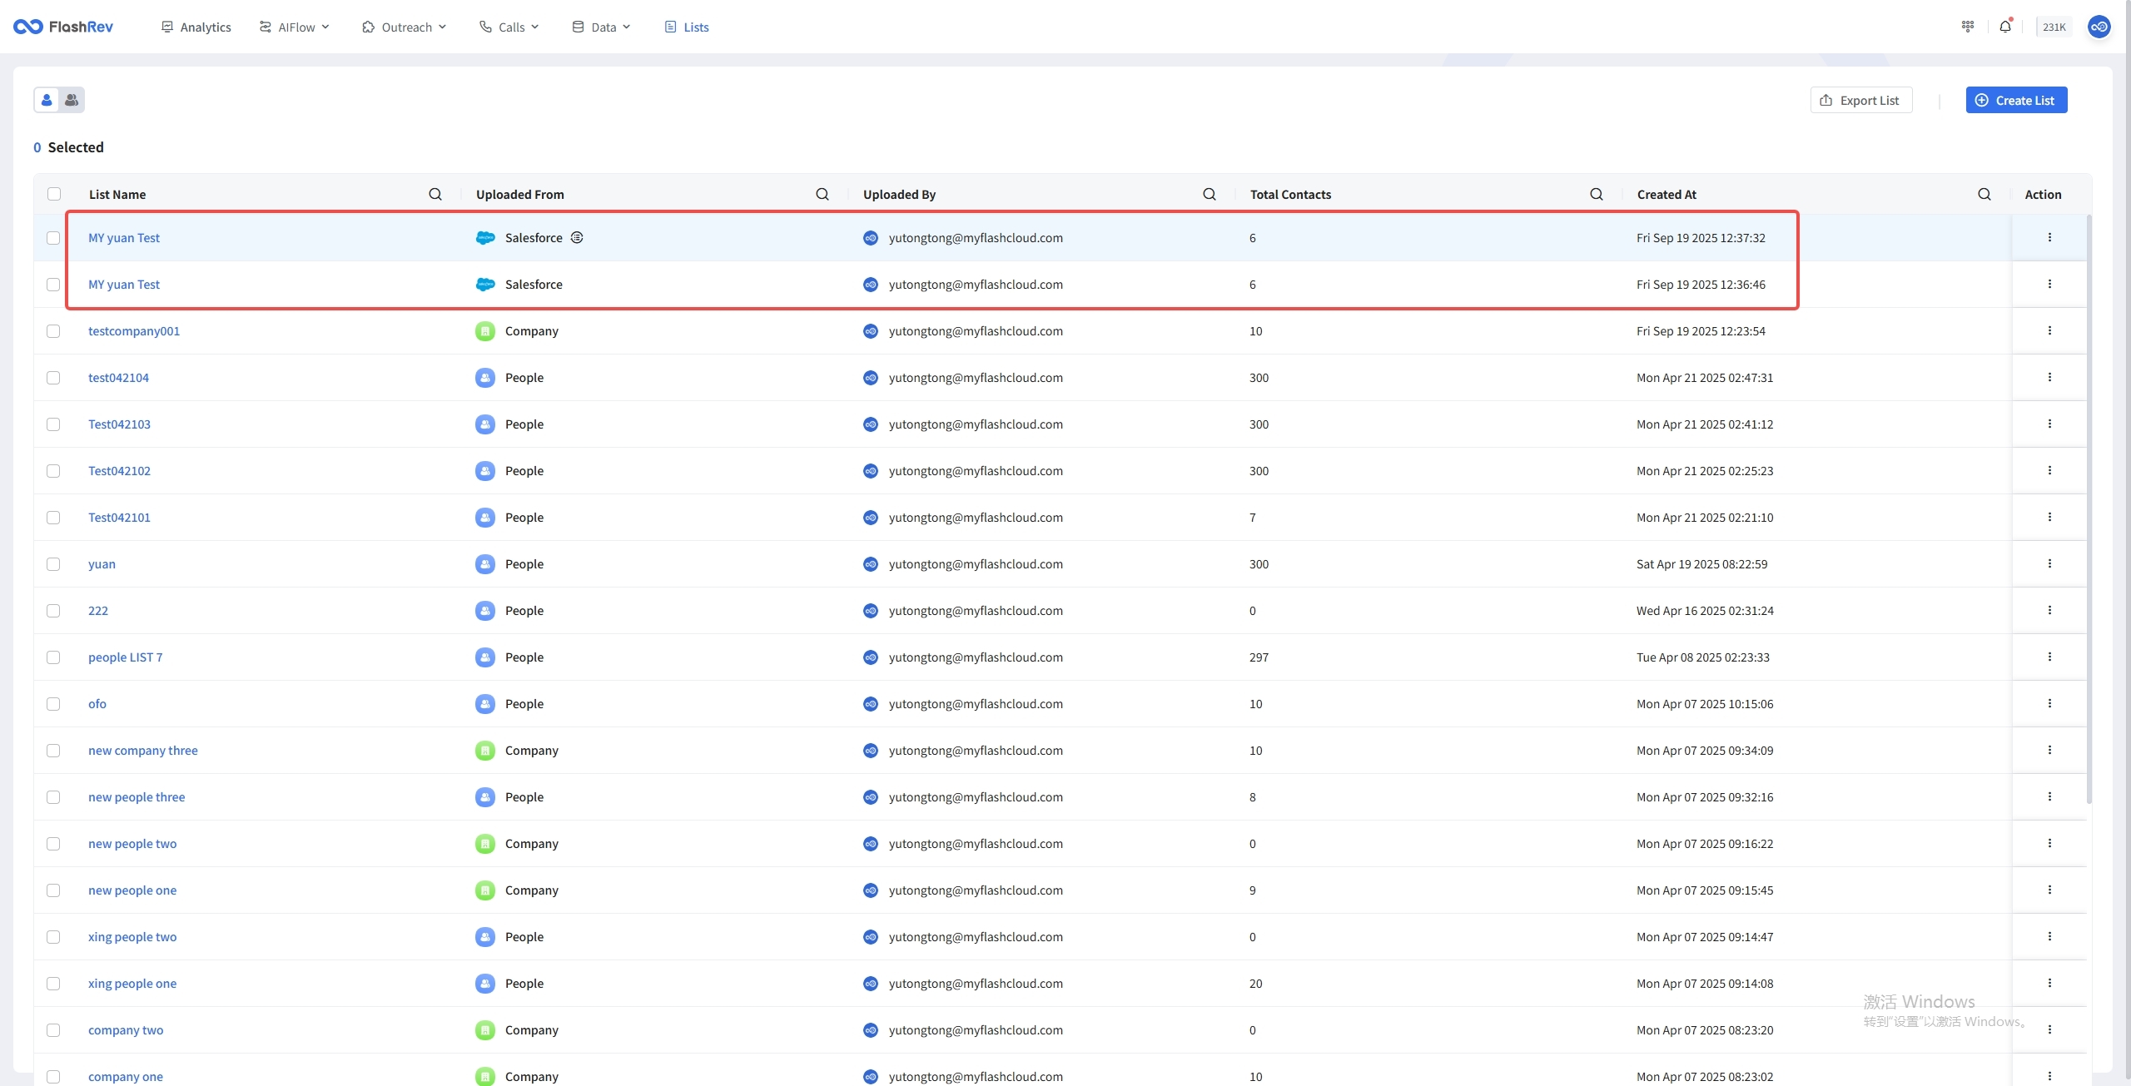
Task: Toggle the select-all header checkbox
Action: pyautogui.click(x=54, y=194)
